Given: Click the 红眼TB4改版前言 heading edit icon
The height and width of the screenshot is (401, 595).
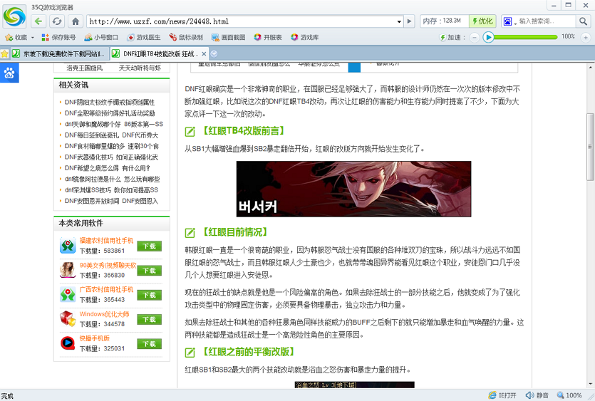Looking at the screenshot, I should coord(190,132).
